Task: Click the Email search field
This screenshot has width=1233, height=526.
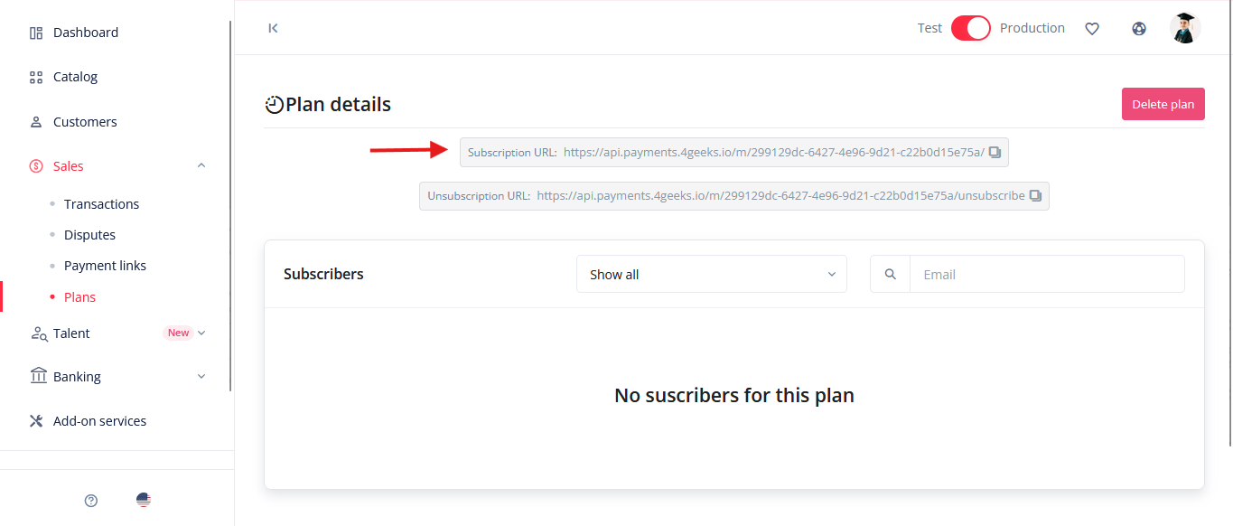Action: [x=1046, y=274]
